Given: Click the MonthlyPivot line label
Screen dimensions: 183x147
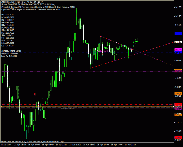Looking at the screenshot, I should 68,108.
